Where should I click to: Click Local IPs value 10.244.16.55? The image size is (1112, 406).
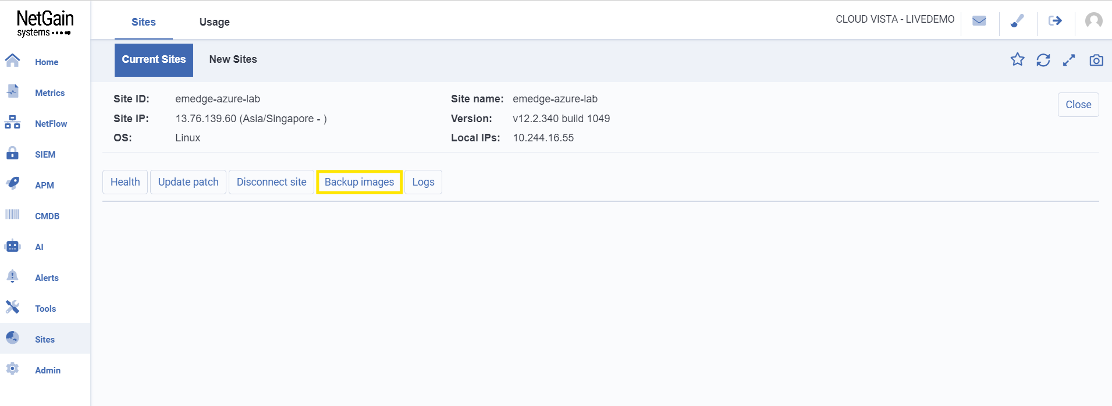(543, 138)
